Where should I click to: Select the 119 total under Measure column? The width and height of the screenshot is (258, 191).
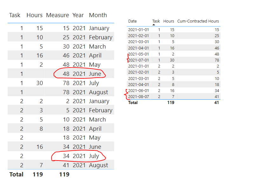pyautogui.click(x=64, y=175)
